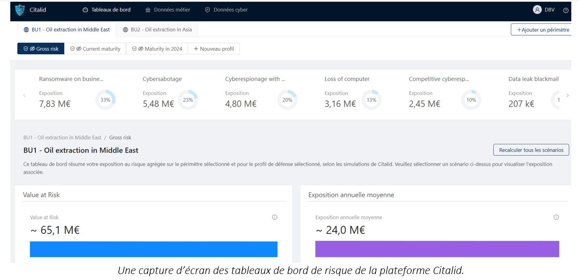
Task: Click info icon beside Value at Risk
Action: (275, 217)
